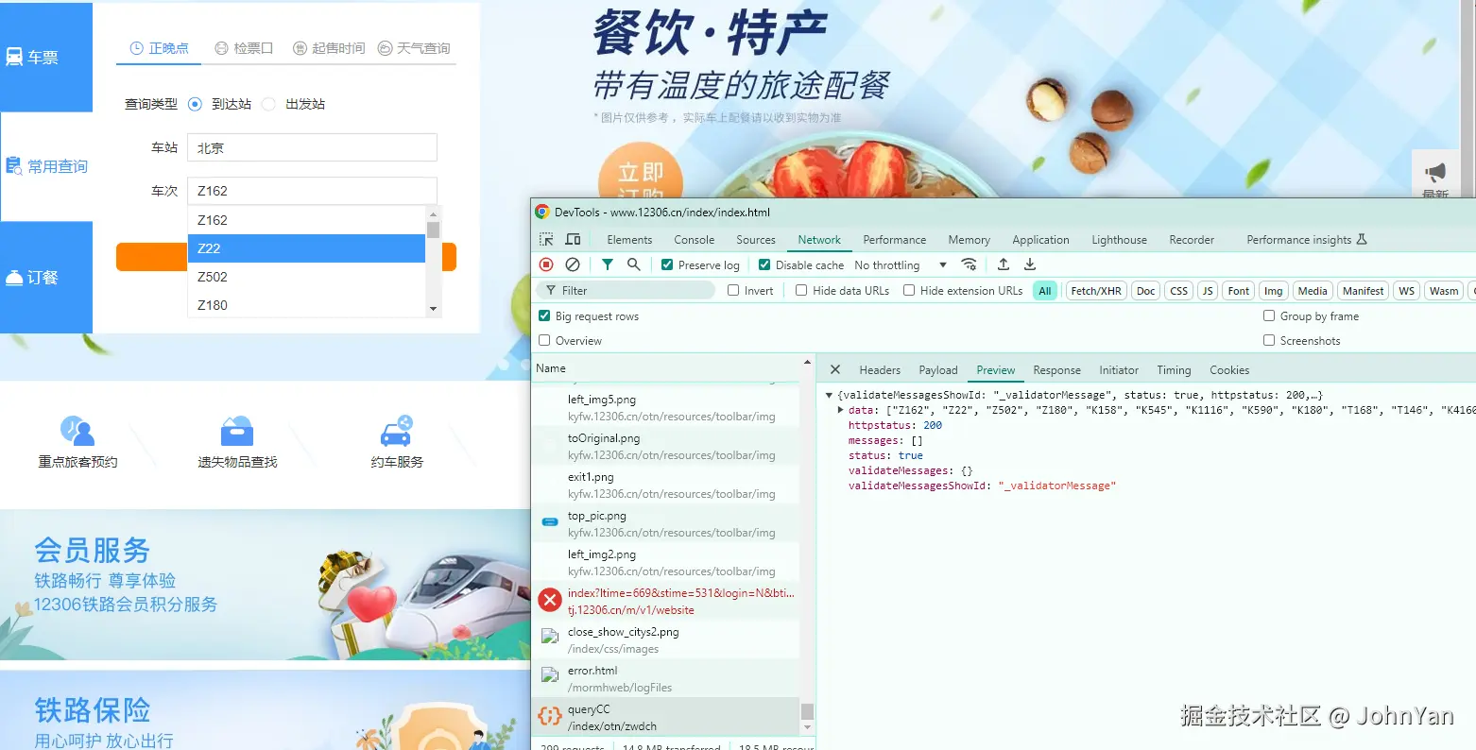Enable the Screenshots checkbox
The width and height of the screenshot is (1476, 750).
1269,340
